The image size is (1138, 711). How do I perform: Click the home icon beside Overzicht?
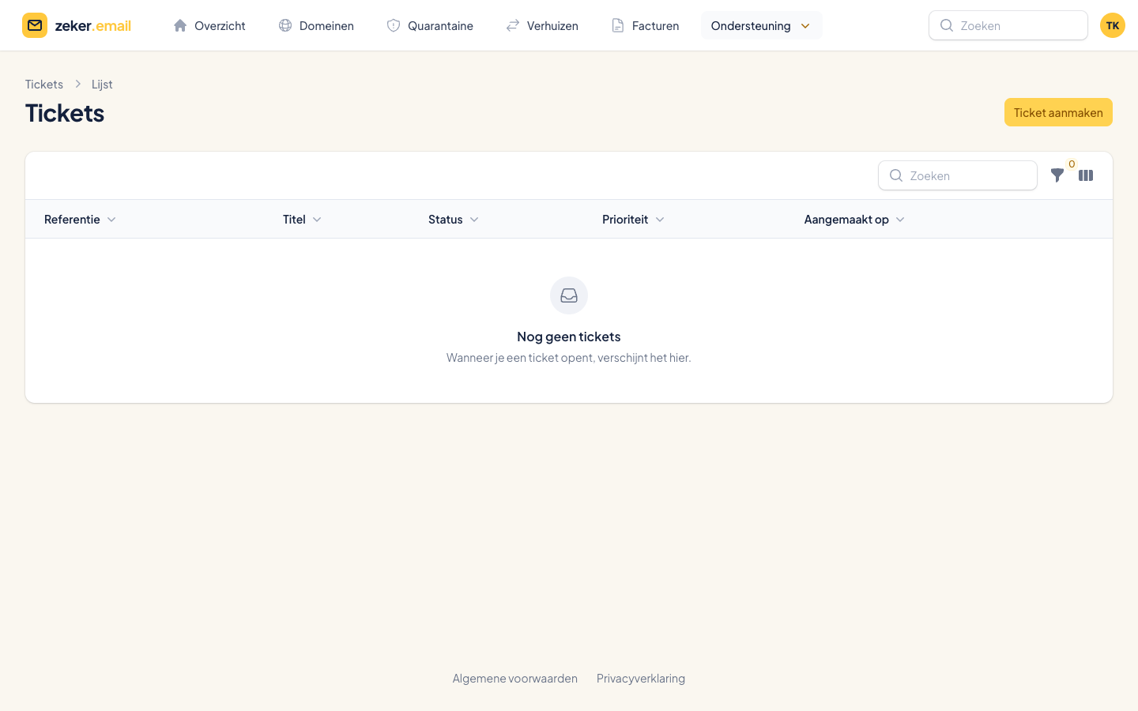(x=180, y=25)
